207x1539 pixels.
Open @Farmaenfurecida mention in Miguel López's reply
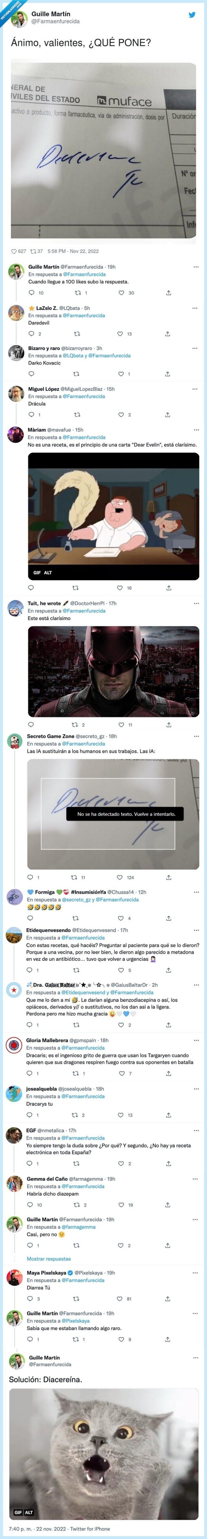[x=84, y=397]
